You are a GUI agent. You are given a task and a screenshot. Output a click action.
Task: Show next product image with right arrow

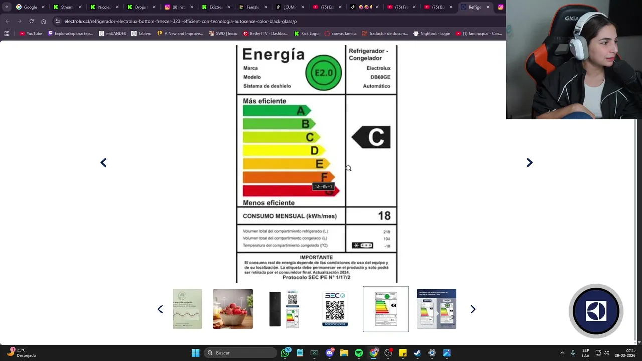[x=529, y=163]
